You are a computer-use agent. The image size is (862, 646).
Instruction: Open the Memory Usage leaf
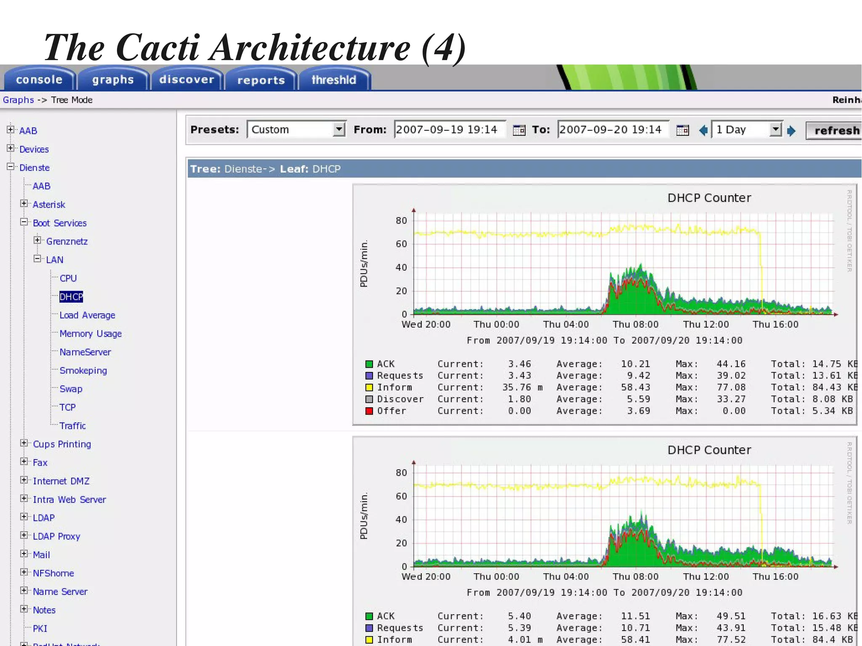tap(90, 334)
